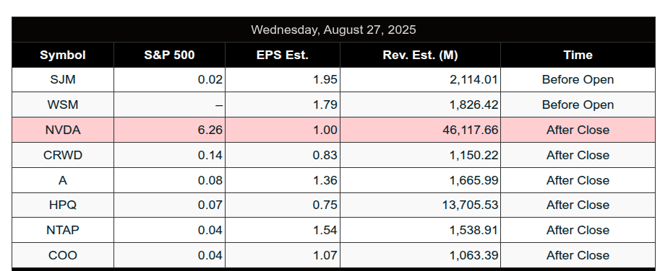Image resolution: width=660 pixels, height=271 pixels.
Task: Click the Time column header
Action: [578, 55]
